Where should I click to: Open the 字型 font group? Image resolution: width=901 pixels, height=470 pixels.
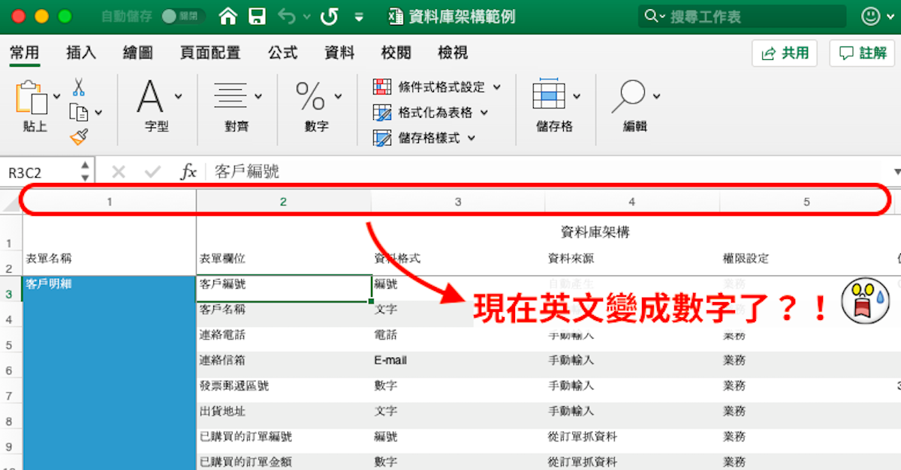[151, 96]
